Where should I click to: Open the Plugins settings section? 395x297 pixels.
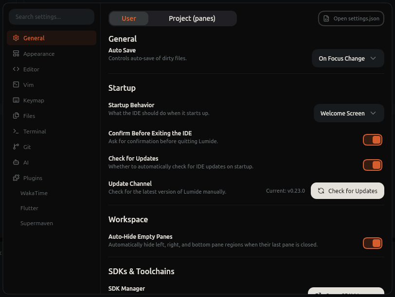[52, 178]
